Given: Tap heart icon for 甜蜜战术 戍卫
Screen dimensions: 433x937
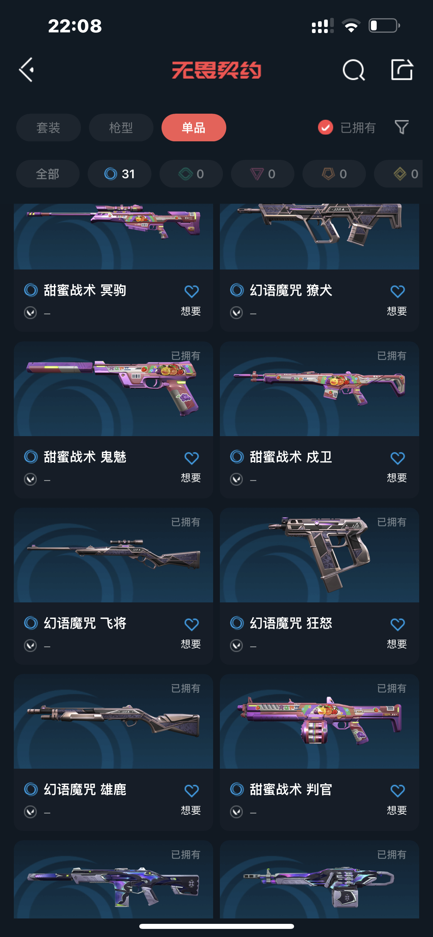Looking at the screenshot, I should [x=397, y=458].
